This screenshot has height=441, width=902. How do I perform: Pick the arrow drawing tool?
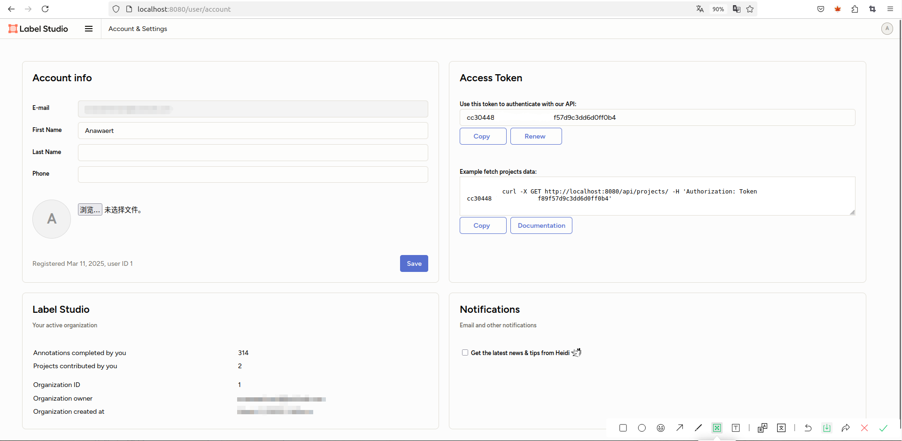pos(679,428)
